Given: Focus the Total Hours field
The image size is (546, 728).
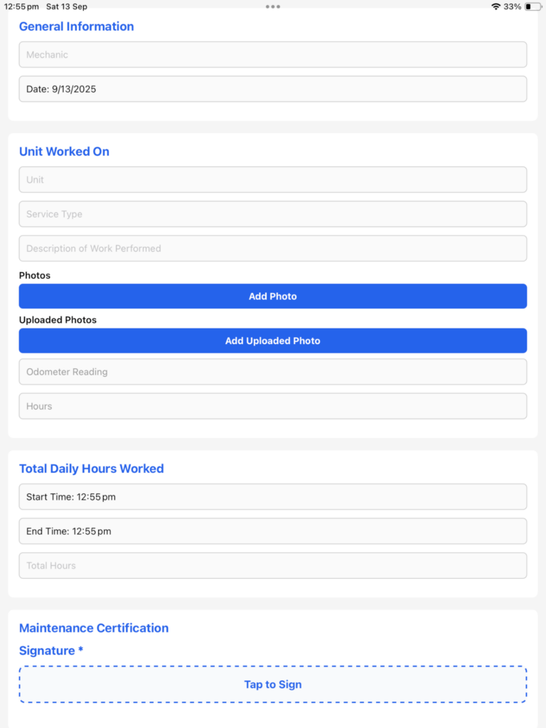Looking at the screenshot, I should pos(273,566).
